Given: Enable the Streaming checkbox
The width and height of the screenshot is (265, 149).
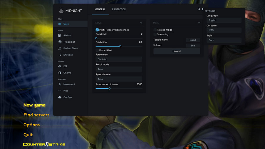Looking at the screenshot, I should [155, 34].
